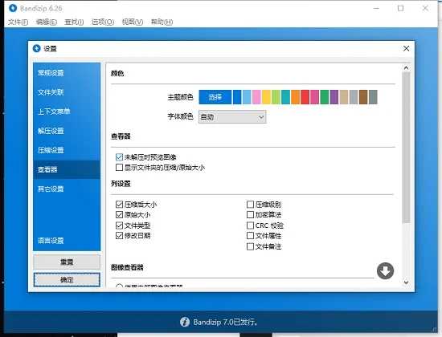The height and width of the screenshot is (337, 442).
Task: Open the 语言设置 tab
Action: (67, 241)
